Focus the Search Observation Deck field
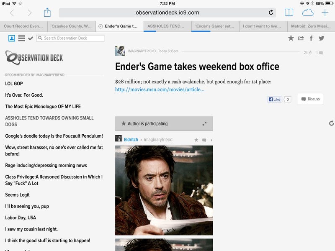335x251 pixels. point(70,38)
